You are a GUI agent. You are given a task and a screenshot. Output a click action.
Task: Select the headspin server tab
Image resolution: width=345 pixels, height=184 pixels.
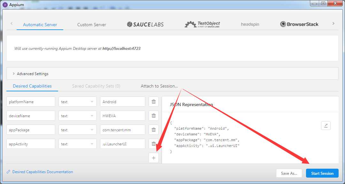[250, 24]
